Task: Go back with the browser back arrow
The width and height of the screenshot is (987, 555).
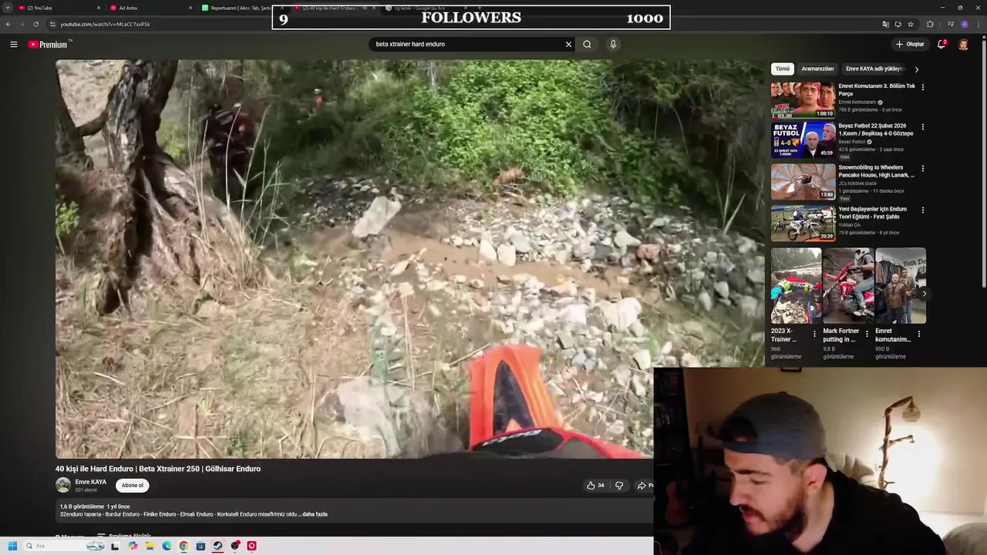Action: pos(8,24)
